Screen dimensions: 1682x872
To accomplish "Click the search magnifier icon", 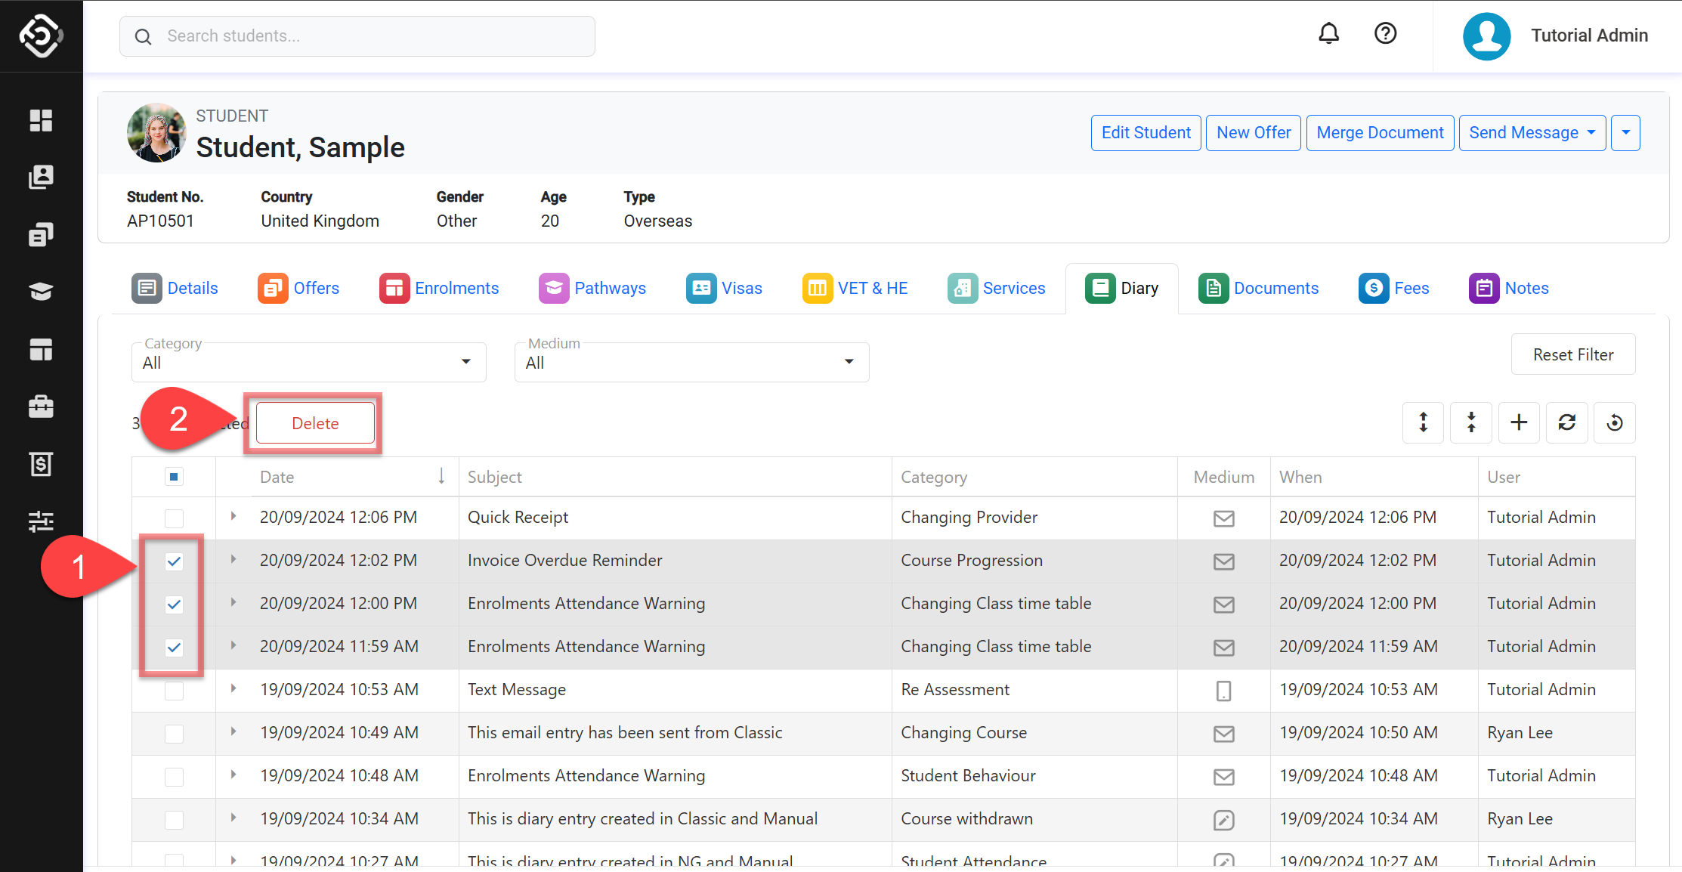I will (x=143, y=36).
